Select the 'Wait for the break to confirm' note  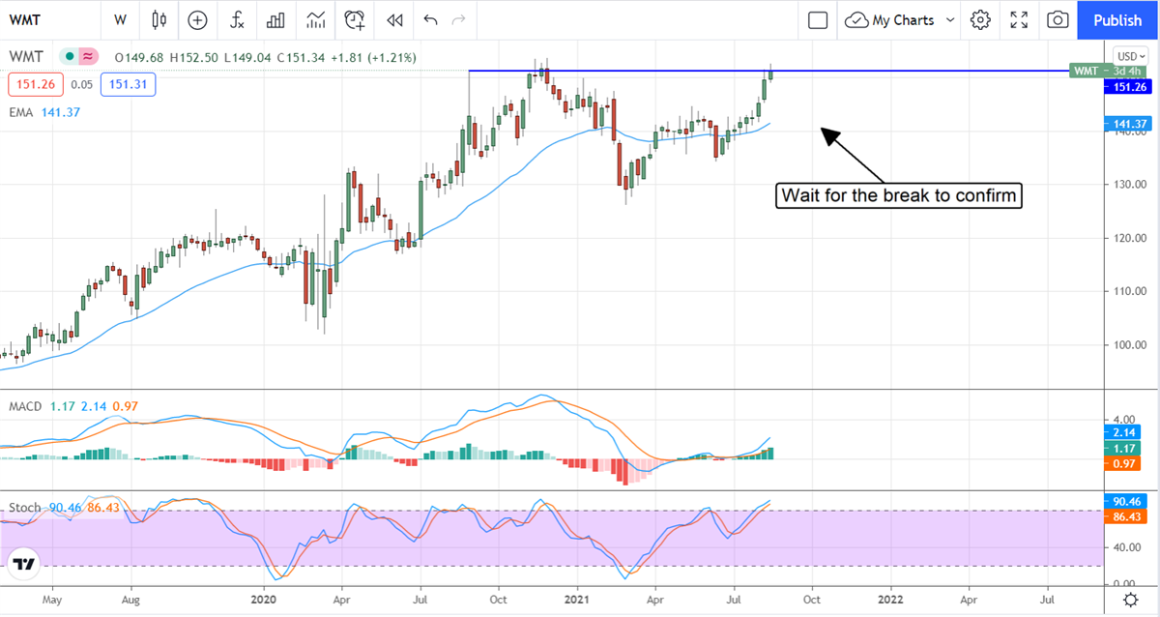[x=898, y=195]
